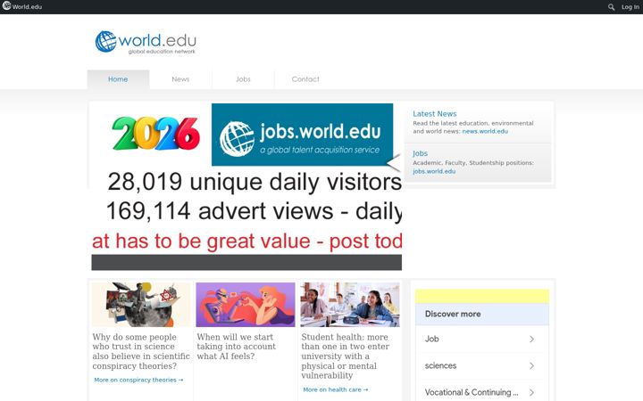643x401 pixels.
Task: Open the AI feelings article thumbnail
Action: 246,305
